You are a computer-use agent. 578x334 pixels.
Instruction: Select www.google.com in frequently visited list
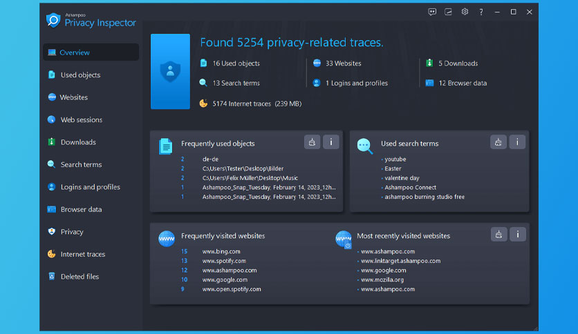tap(225, 279)
